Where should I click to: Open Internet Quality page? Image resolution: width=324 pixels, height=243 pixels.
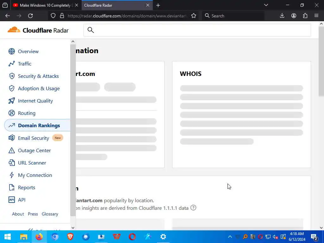pos(35,101)
